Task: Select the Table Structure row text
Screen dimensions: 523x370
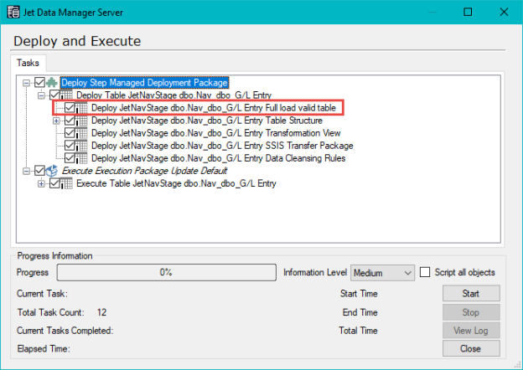Action: [207, 121]
